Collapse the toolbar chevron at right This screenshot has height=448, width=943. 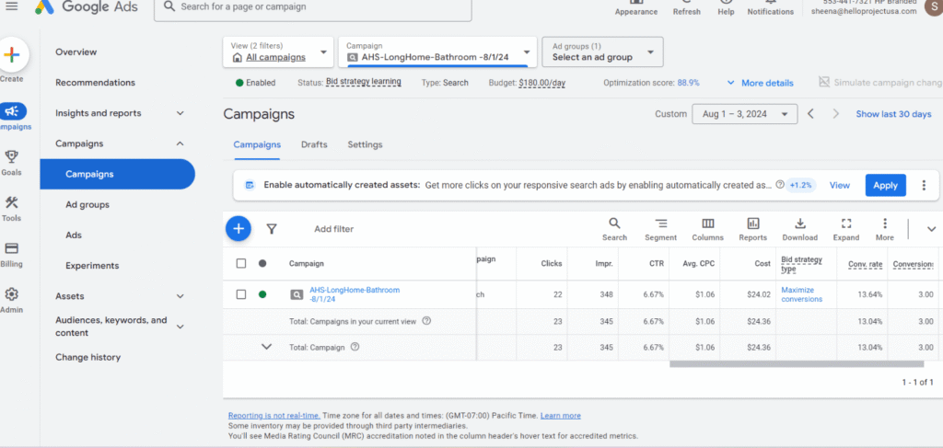click(x=931, y=229)
